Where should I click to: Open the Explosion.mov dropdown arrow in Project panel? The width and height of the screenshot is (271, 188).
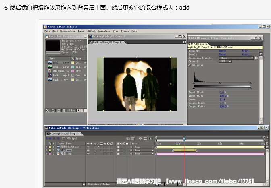pos(81,41)
